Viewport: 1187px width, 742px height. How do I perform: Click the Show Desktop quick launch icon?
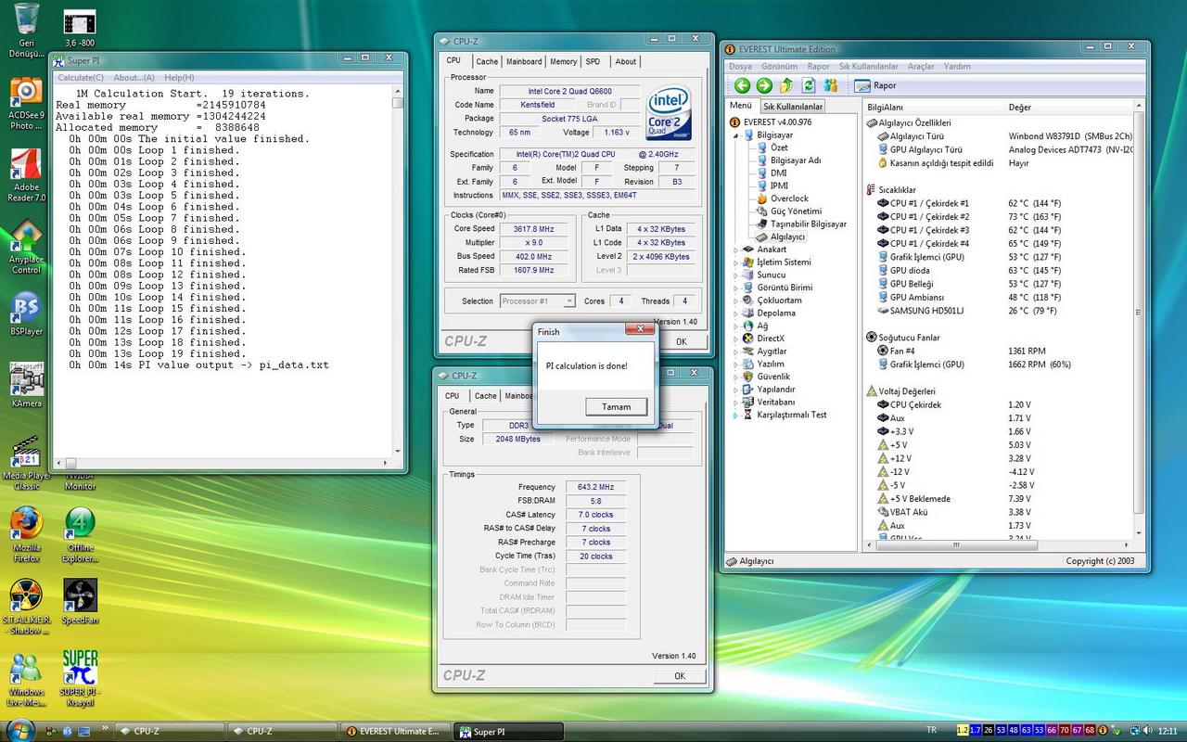(x=84, y=731)
